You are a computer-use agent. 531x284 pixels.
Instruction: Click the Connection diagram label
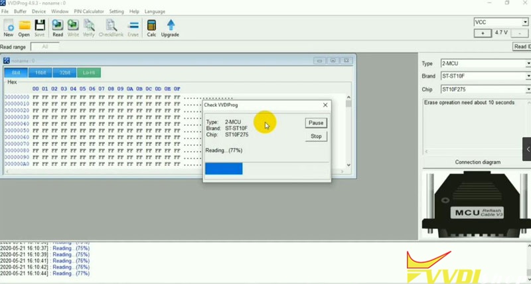tap(477, 162)
